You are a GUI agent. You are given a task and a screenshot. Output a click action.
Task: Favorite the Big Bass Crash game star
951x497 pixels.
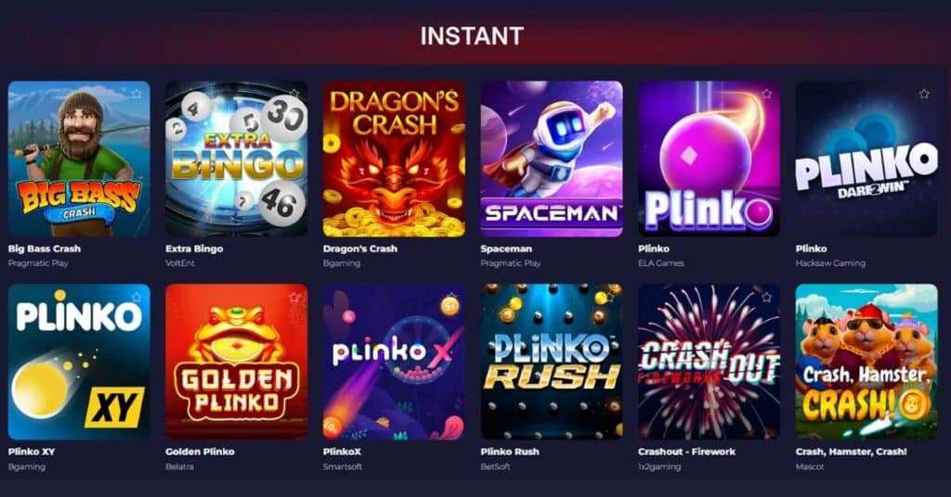(137, 94)
